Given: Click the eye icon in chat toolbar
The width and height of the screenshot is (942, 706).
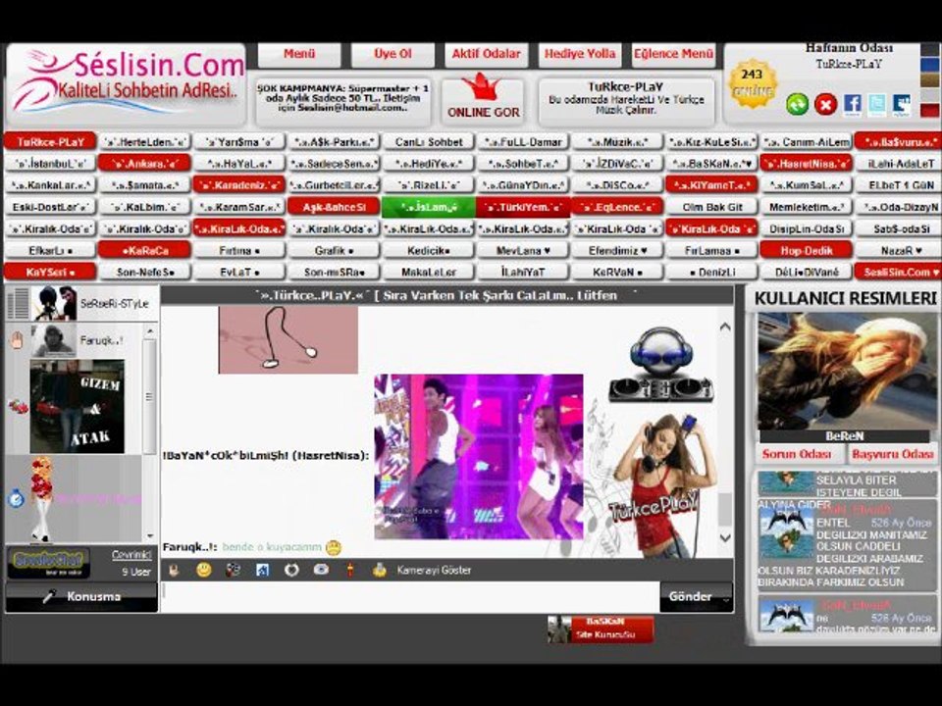Looking at the screenshot, I should (x=321, y=569).
